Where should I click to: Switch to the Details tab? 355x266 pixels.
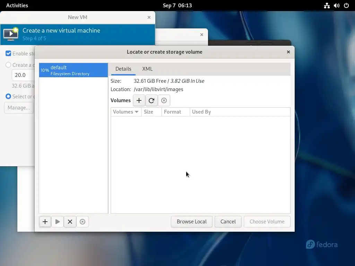point(123,69)
